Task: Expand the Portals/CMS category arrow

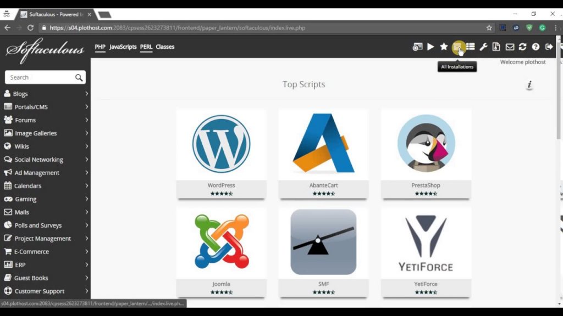Action: pyautogui.click(x=86, y=107)
